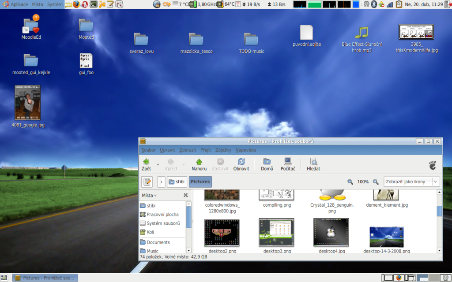This screenshot has width=452, height=282.
Task: Click the date and time clock
Action: click(424, 4)
